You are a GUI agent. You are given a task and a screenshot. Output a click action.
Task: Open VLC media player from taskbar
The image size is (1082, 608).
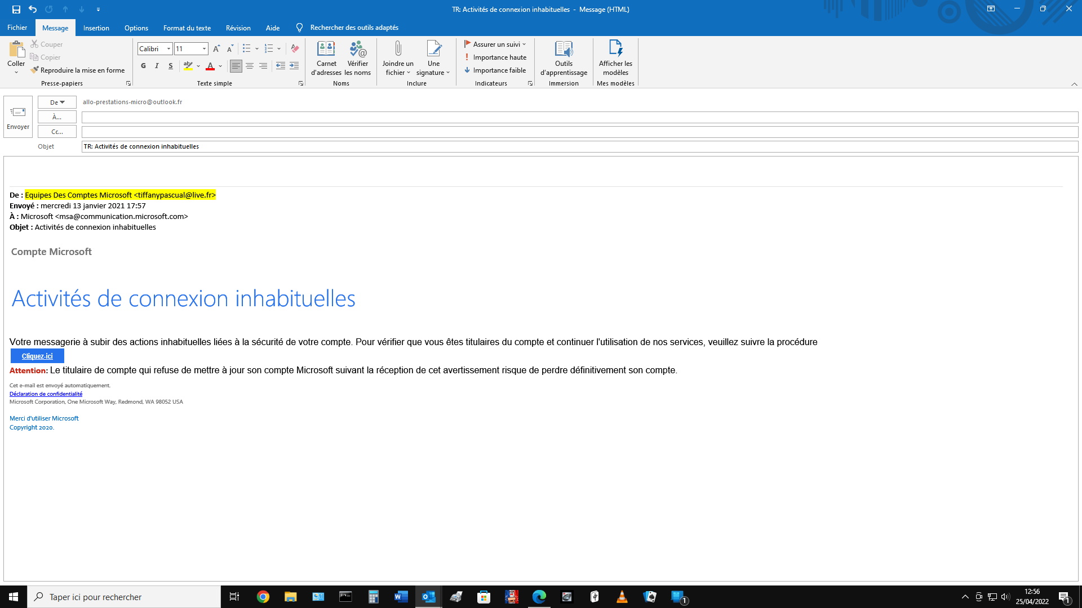pos(622,597)
